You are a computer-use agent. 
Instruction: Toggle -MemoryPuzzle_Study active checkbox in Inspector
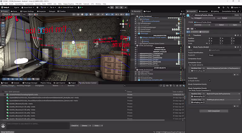(192, 15)
